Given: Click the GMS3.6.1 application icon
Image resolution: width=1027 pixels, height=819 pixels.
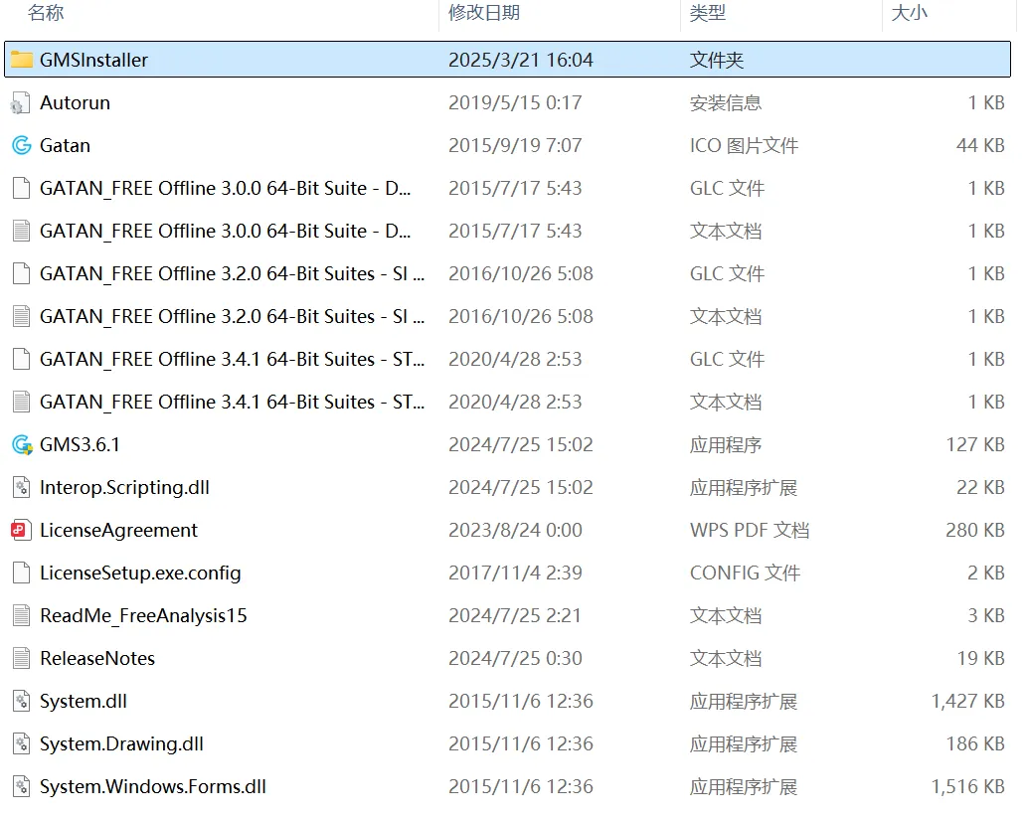Looking at the screenshot, I should [22, 444].
